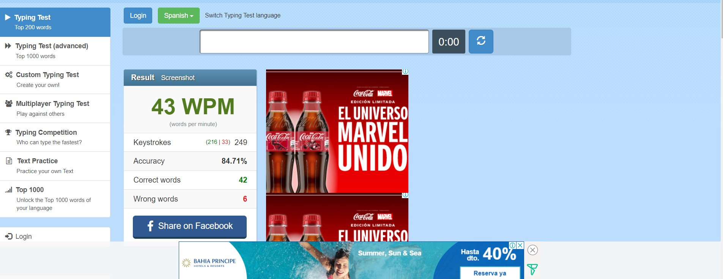The image size is (723, 279).
Task: Click the Wrong words count 6
Action: [x=245, y=199]
